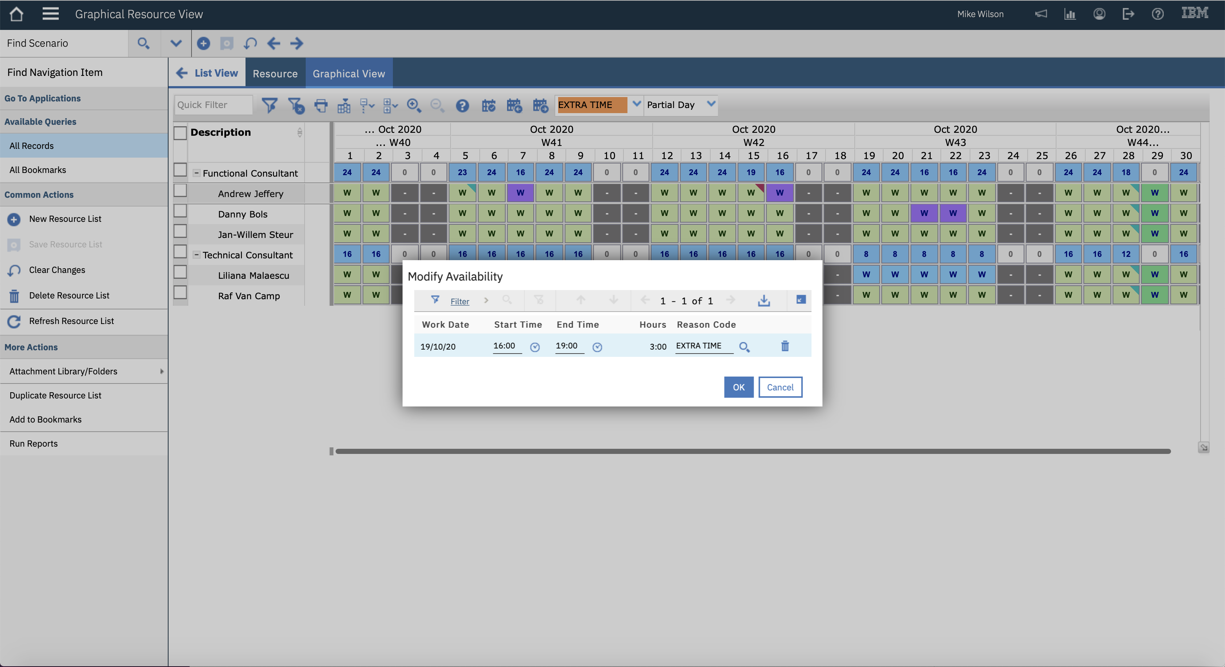The image size is (1225, 667).
Task: Click the help question mark in toolbar
Action: (462, 105)
